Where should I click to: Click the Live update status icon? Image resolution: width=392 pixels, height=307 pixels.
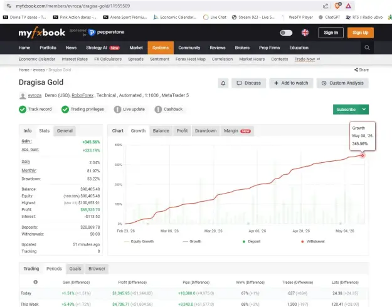[x=117, y=110]
